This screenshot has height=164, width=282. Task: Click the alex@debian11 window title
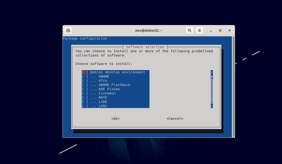coord(149,30)
